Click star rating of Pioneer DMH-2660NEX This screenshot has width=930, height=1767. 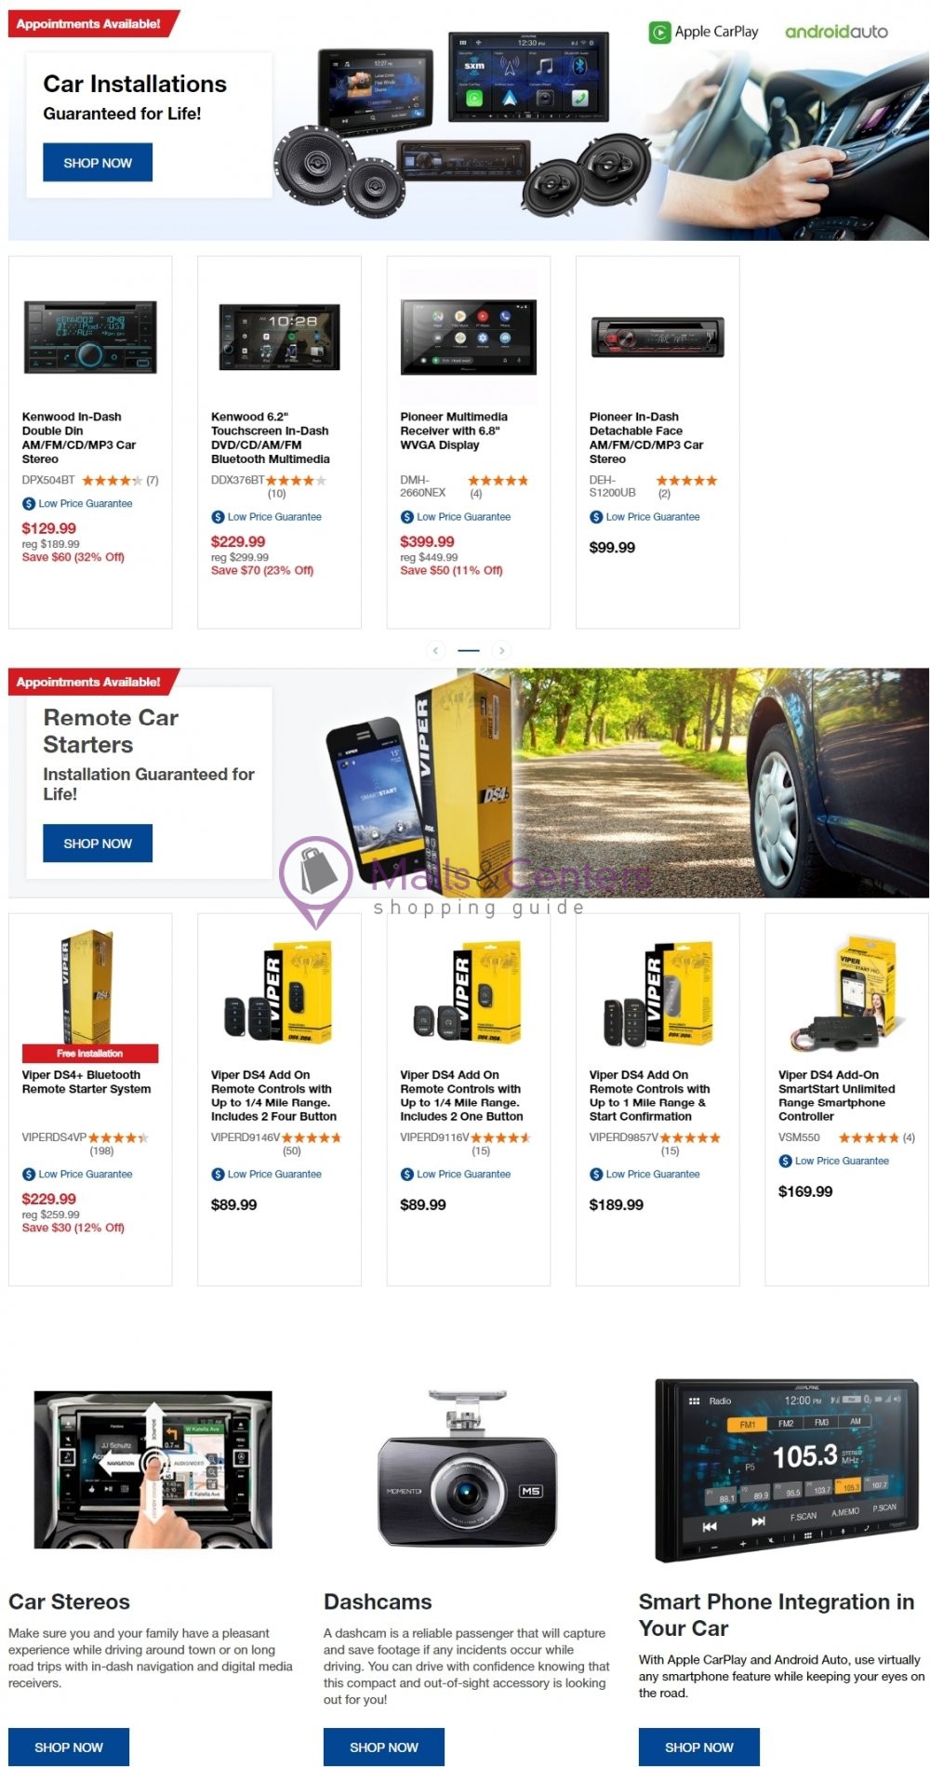tap(498, 481)
